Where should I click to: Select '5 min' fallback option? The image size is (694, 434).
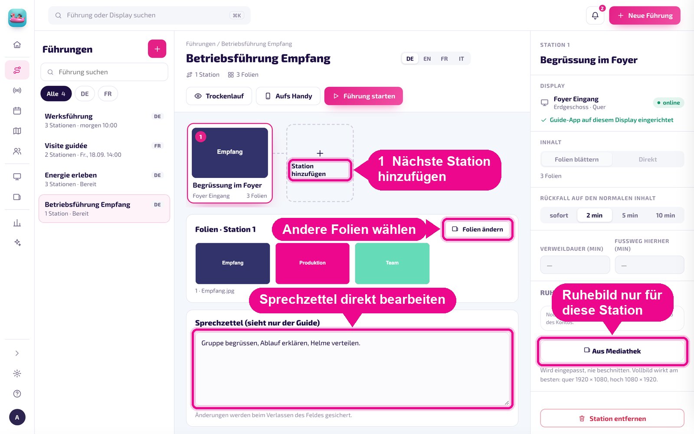pyautogui.click(x=630, y=215)
